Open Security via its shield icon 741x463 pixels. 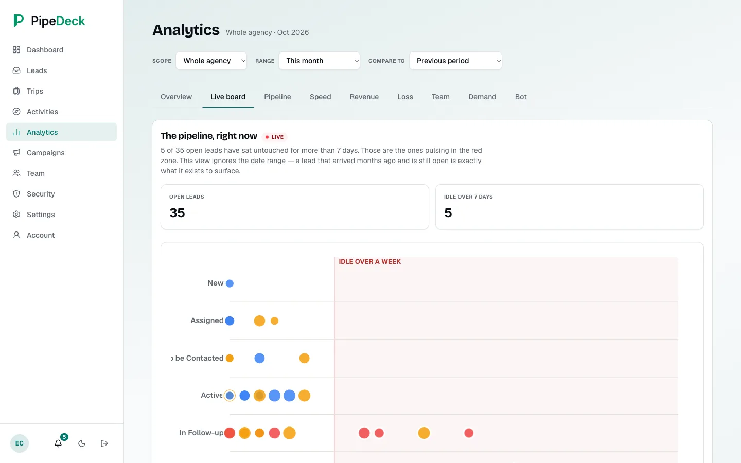[x=16, y=194]
